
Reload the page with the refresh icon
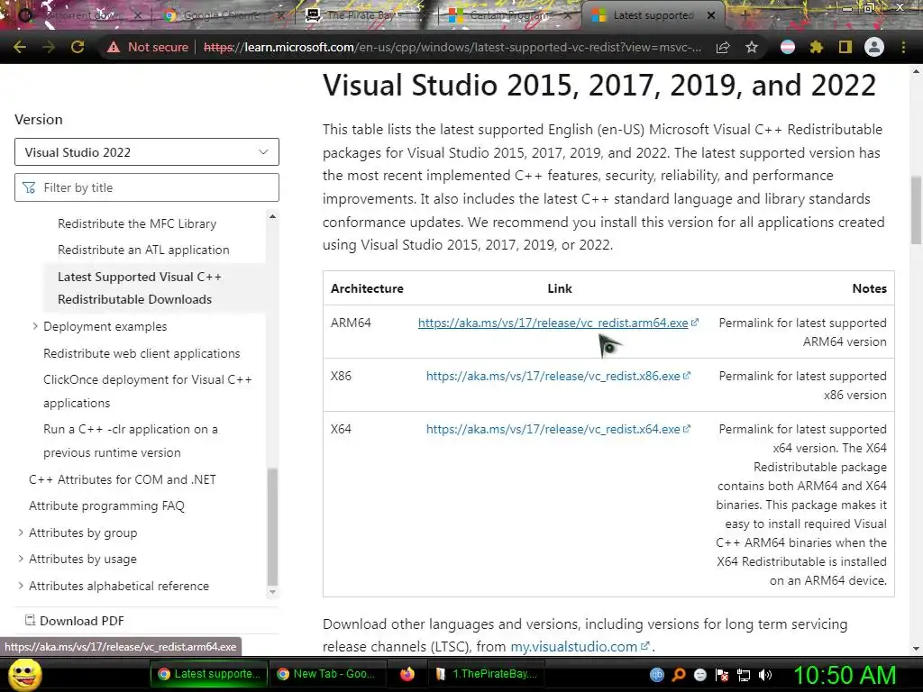tap(78, 47)
